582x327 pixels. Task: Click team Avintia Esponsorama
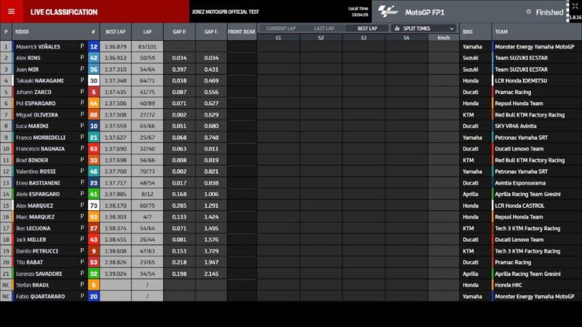pos(520,183)
